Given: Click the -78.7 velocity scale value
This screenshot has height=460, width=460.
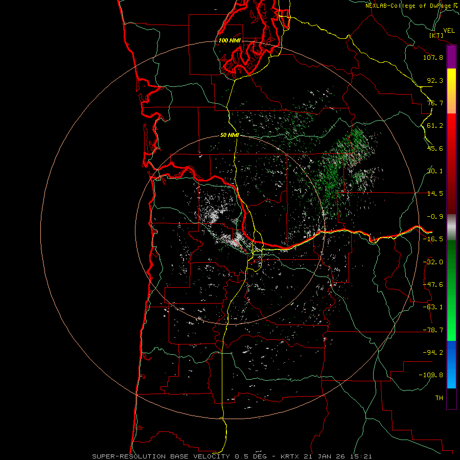Looking at the screenshot, I should (433, 330).
